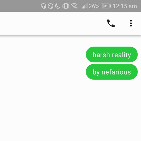This screenshot has width=141, height=141.
Task: Tap the 12:15 am clock
Action: [x=125, y=6]
